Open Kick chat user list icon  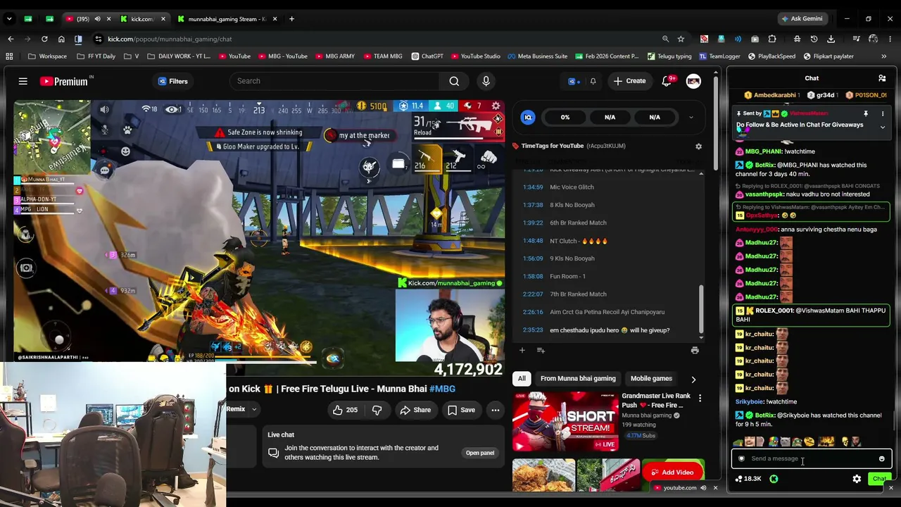tap(882, 78)
